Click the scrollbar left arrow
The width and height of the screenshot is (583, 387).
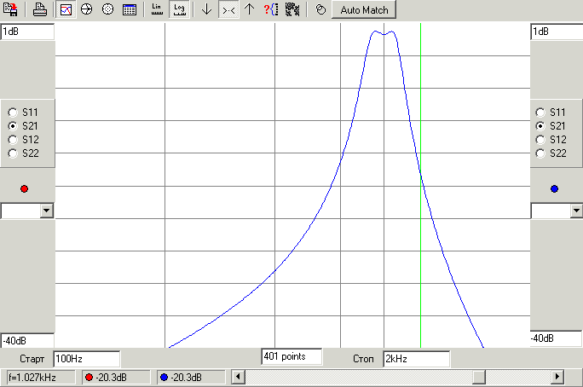tap(238, 377)
